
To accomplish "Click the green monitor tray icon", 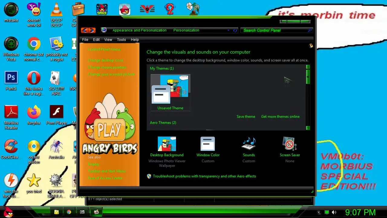I will [x=327, y=212].
